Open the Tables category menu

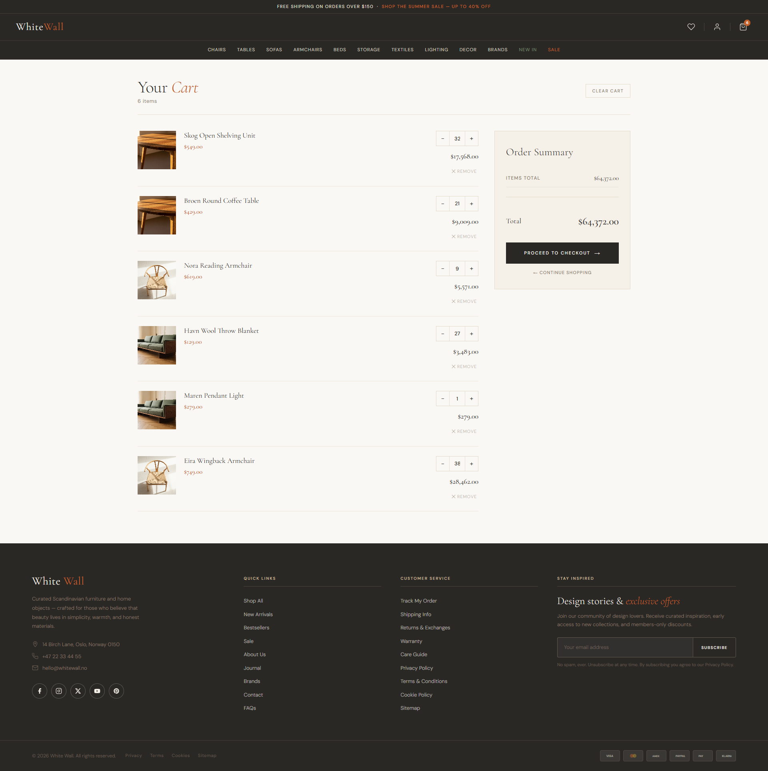[x=246, y=50]
